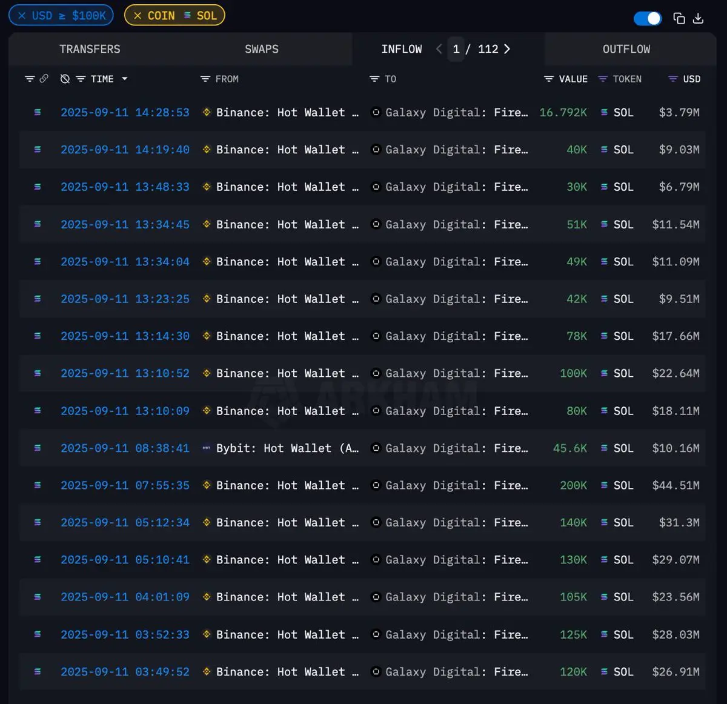The height and width of the screenshot is (704, 727).
Task: Open transaction at 2025-09-11 14:19:40
Action: point(125,150)
